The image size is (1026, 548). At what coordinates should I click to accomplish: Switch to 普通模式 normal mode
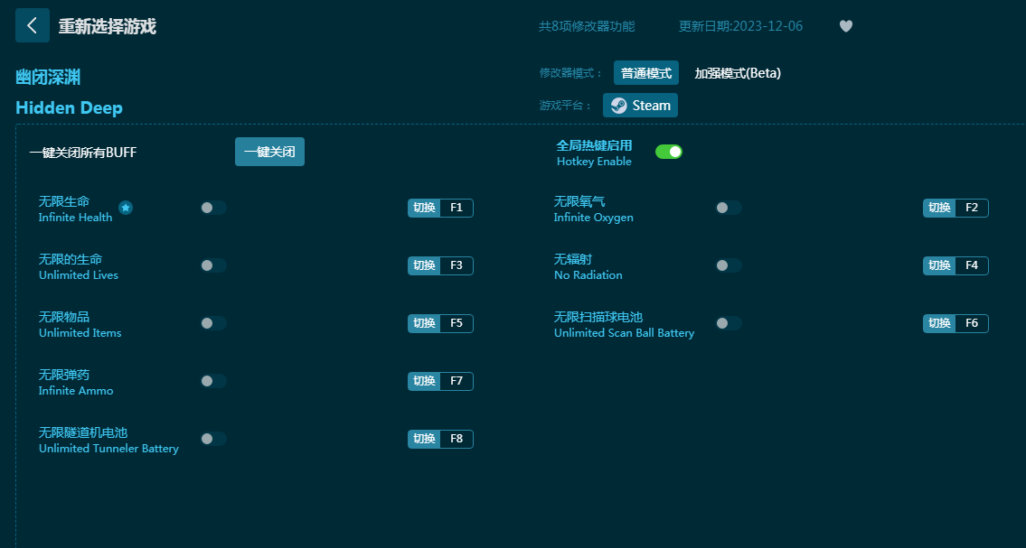(x=645, y=73)
